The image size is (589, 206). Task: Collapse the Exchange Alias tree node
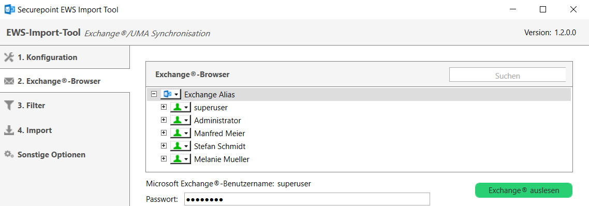click(x=154, y=94)
